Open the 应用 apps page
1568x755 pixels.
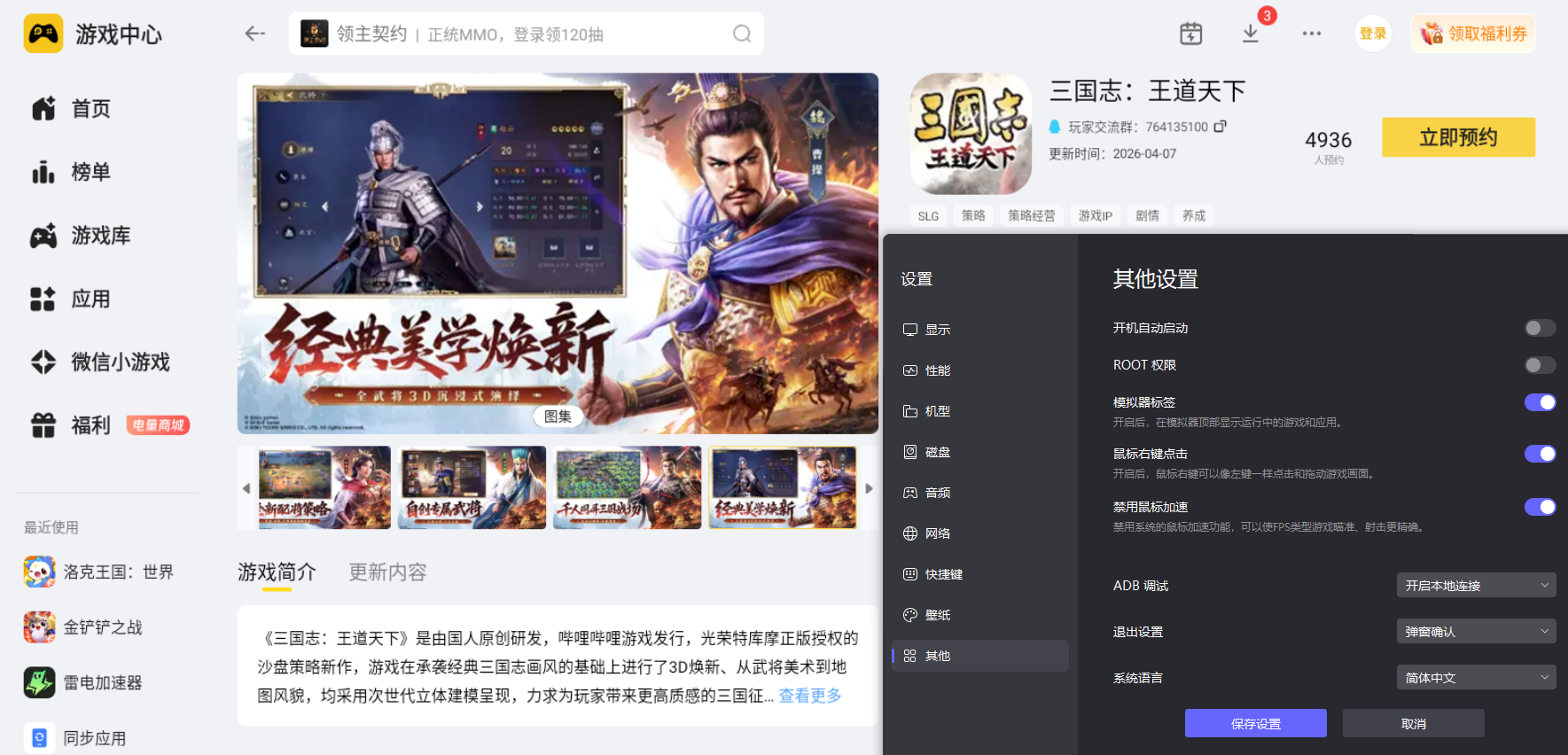71,300
